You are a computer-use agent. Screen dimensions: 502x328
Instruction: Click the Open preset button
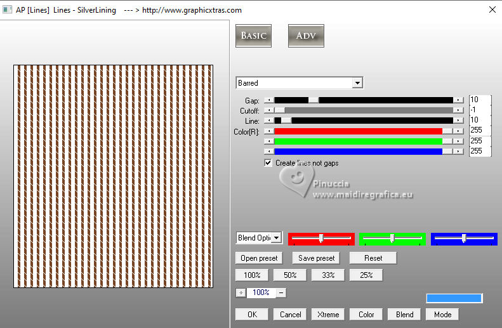259,258
